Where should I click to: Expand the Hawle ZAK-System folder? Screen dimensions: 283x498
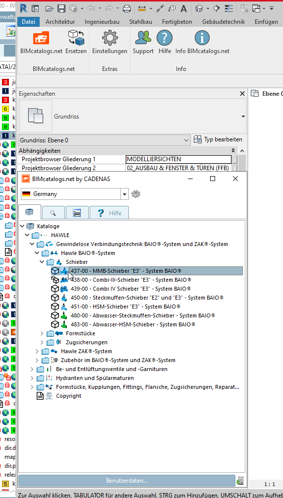click(37, 351)
